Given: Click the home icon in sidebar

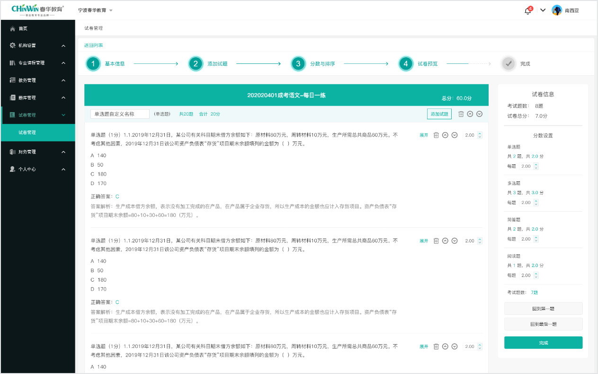Looking at the screenshot, I should pos(13,28).
